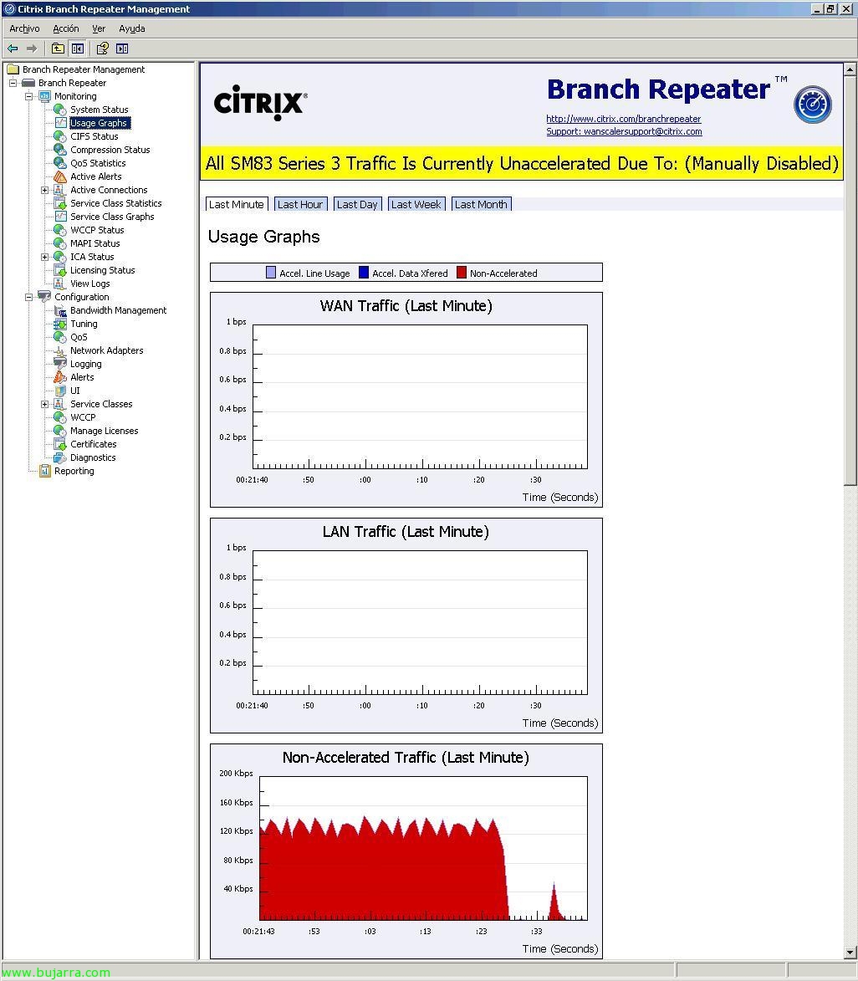Select the WCCP configuration item
Viewport: 858px width, 981px height.
pos(83,417)
